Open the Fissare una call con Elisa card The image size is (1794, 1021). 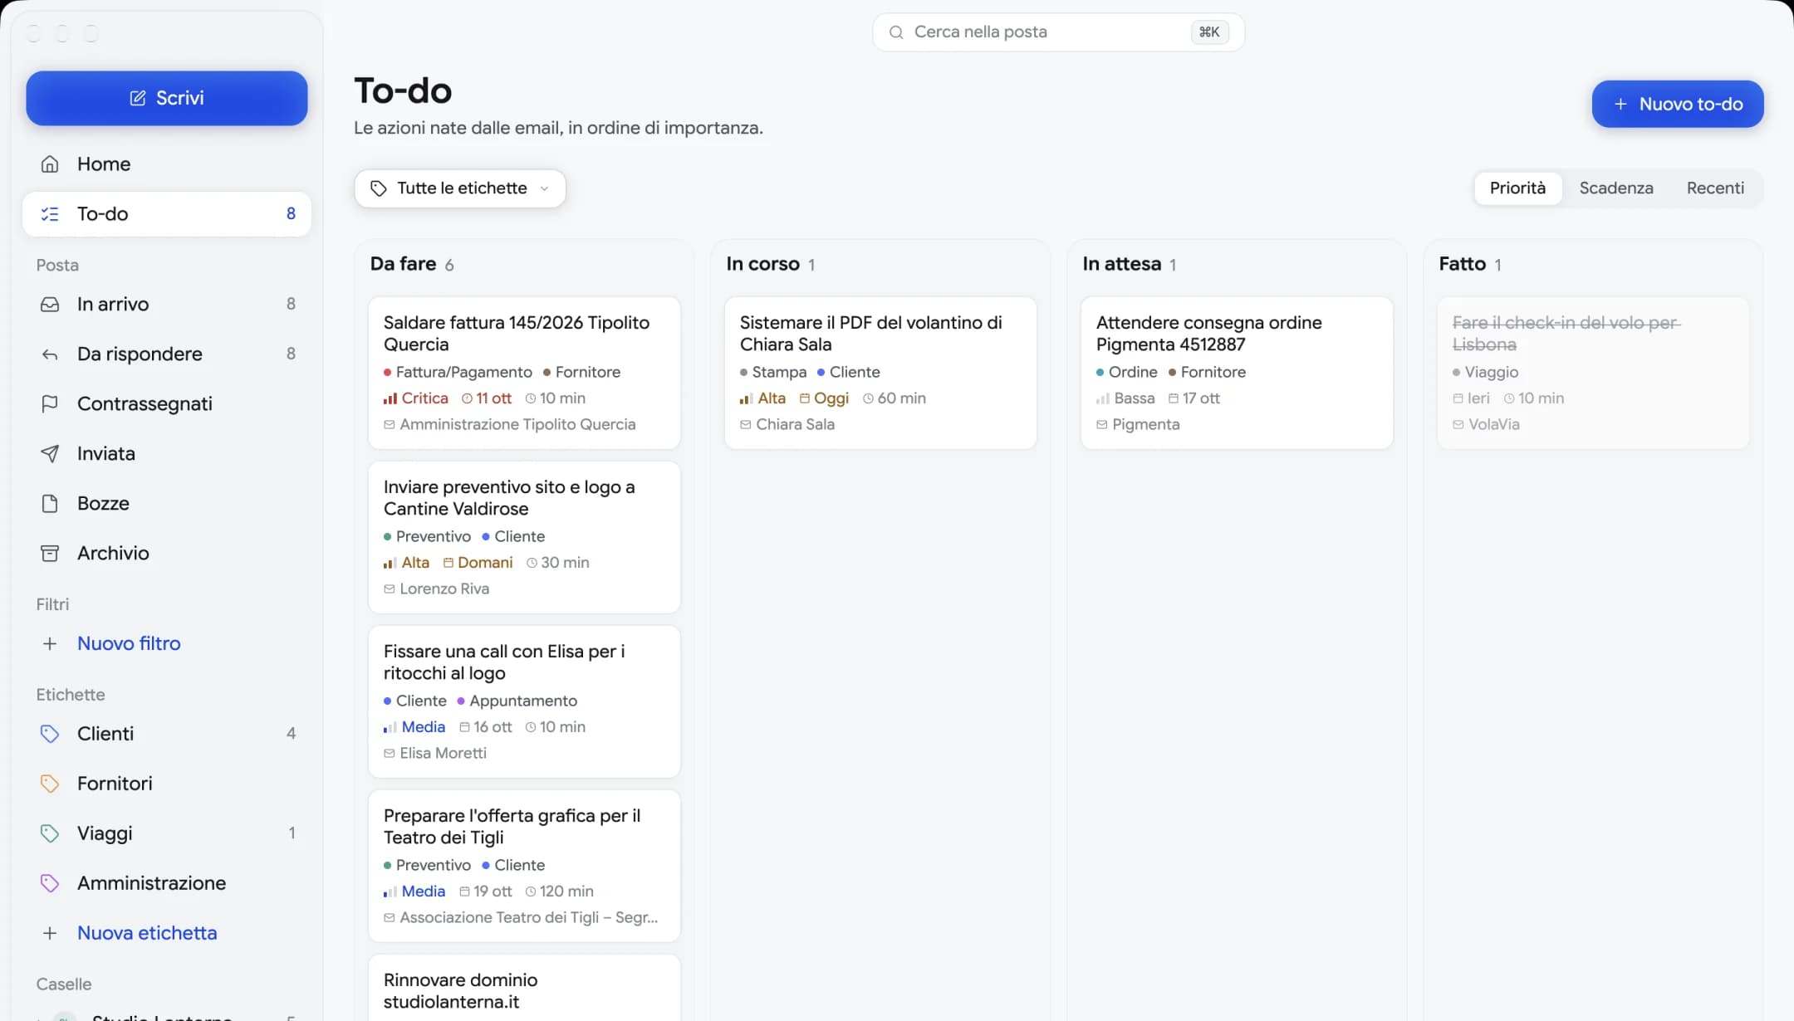[524, 701]
